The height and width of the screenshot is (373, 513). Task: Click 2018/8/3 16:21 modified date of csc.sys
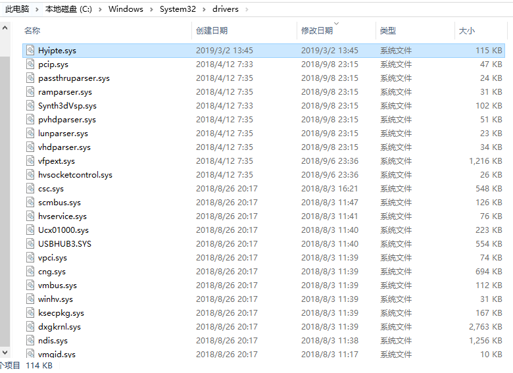coord(330,188)
